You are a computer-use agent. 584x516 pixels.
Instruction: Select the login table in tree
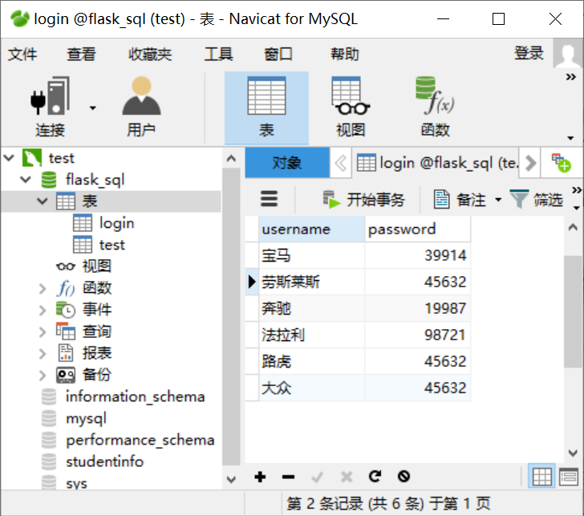coord(116,223)
